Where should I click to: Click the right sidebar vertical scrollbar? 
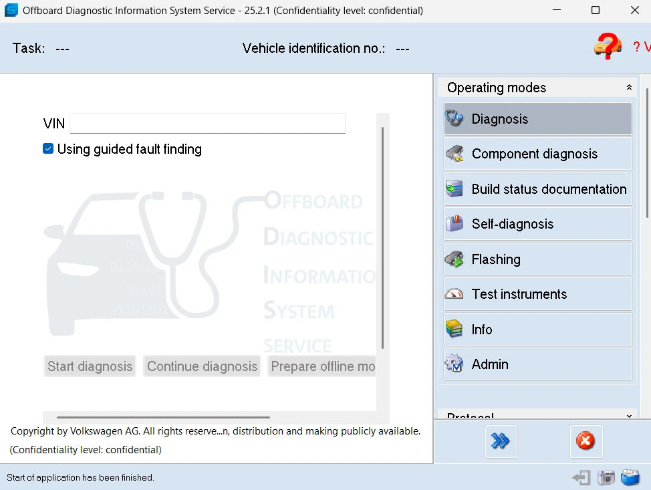[x=647, y=153]
